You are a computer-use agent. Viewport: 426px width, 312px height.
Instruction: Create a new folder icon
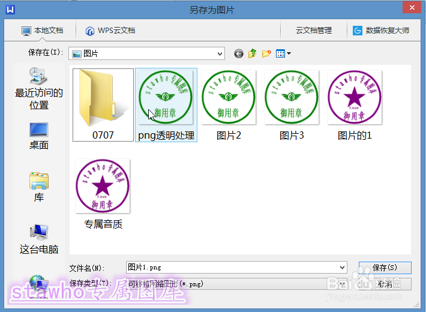coord(266,53)
